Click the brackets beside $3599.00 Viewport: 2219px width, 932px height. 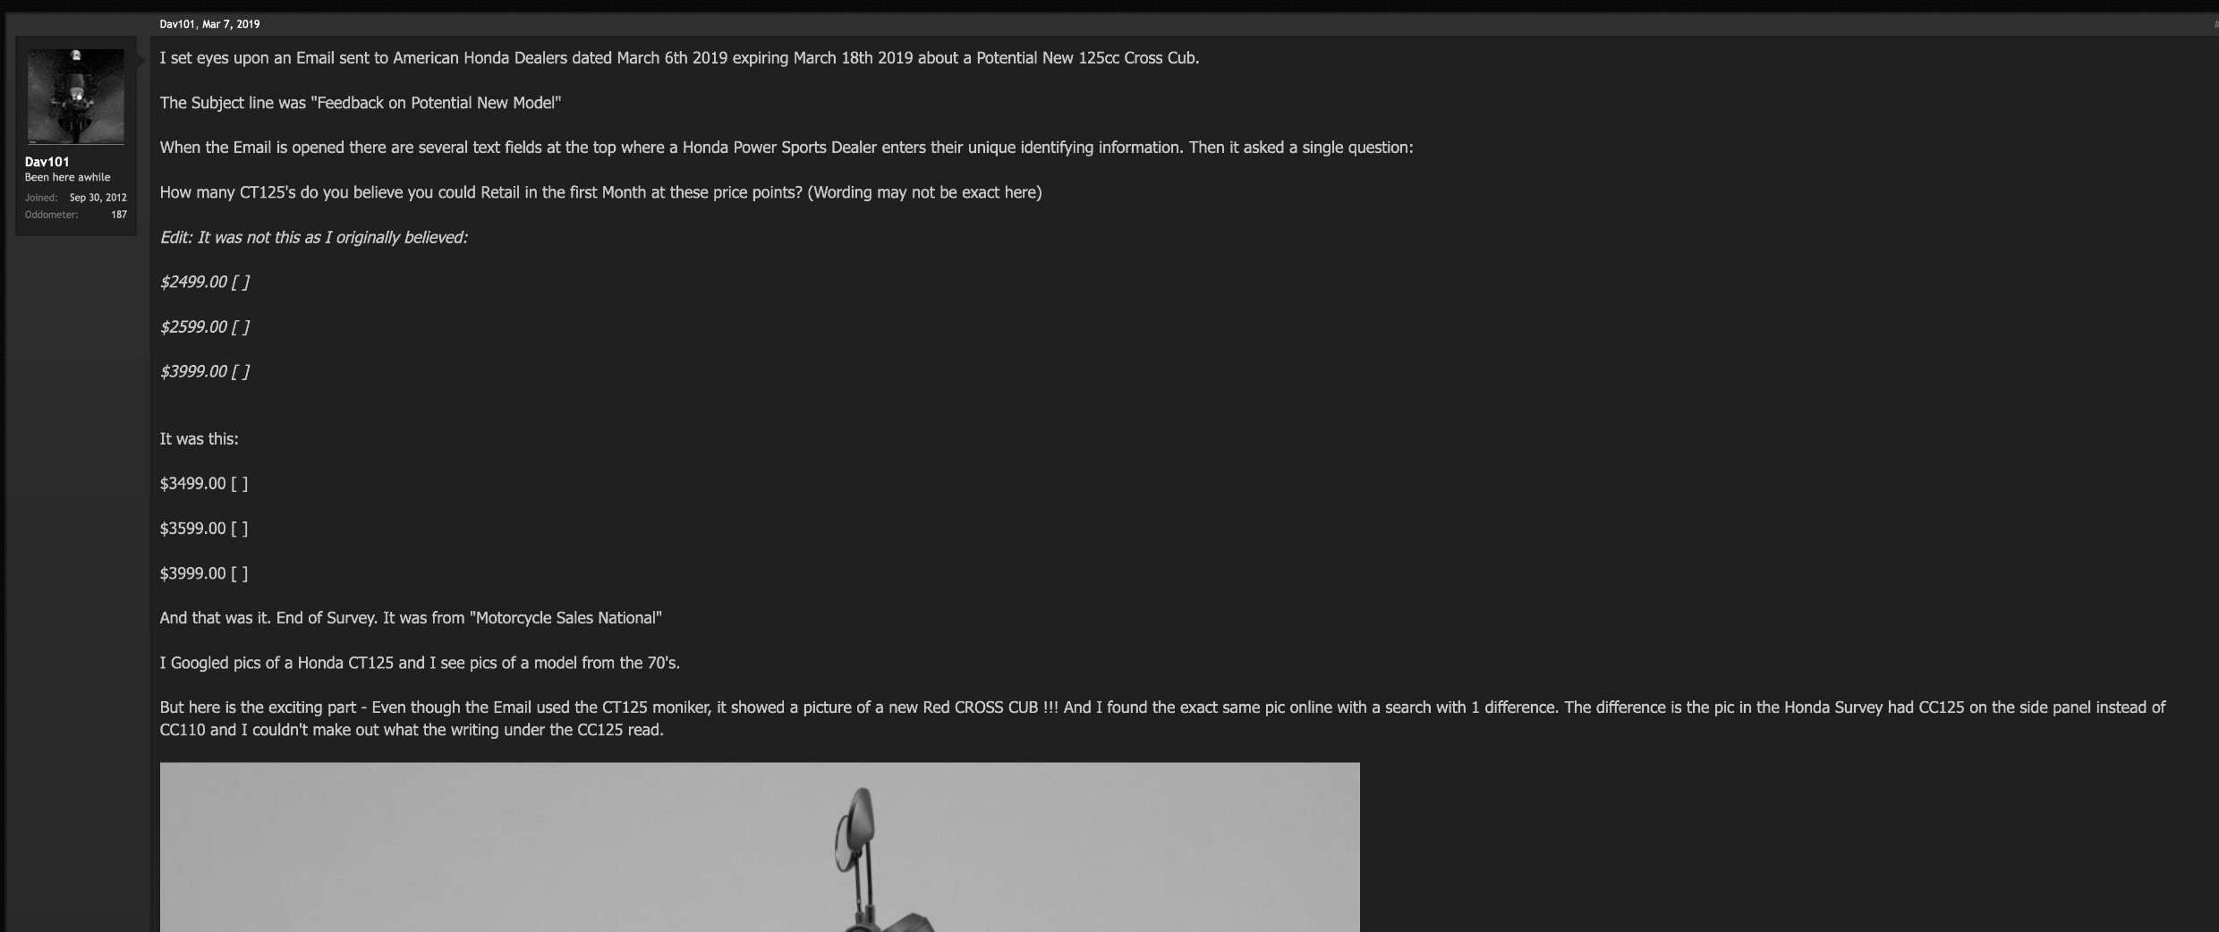pos(240,529)
